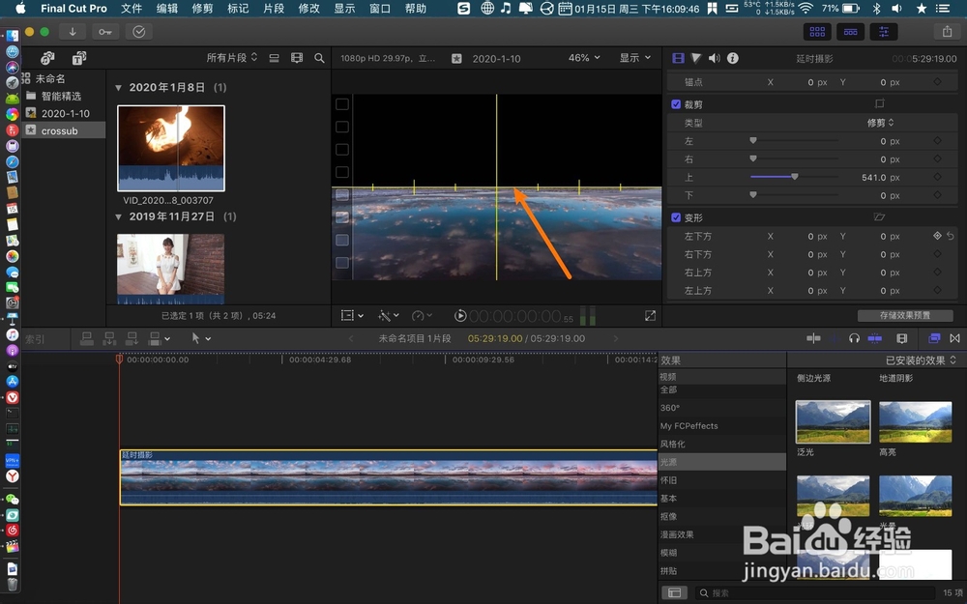Click the 上 crop slider handle
Image resolution: width=967 pixels, height=604 pixels.
pyautogui.click(x=794, y=177)
